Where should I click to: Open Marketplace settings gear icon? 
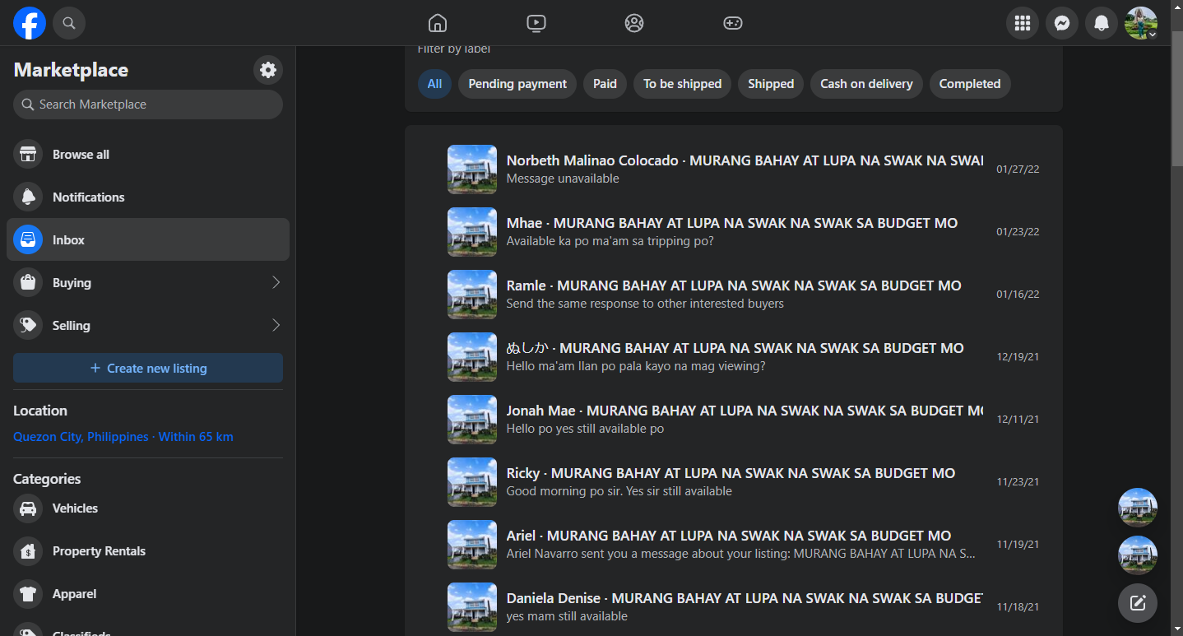click(x=268, y=70)
